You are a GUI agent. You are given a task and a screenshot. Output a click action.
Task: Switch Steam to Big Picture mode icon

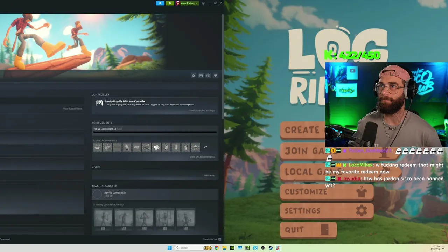203,3
